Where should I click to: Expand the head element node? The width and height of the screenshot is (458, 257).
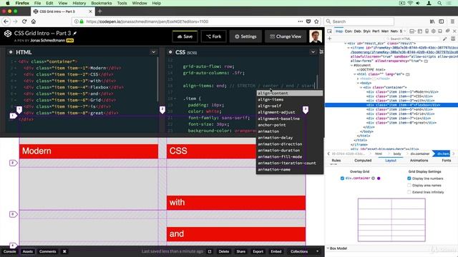pyautogui.click(x=358, y=79)
